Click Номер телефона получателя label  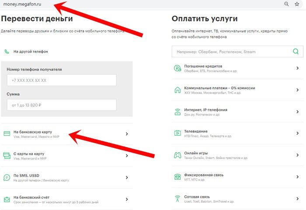[34, 70]
